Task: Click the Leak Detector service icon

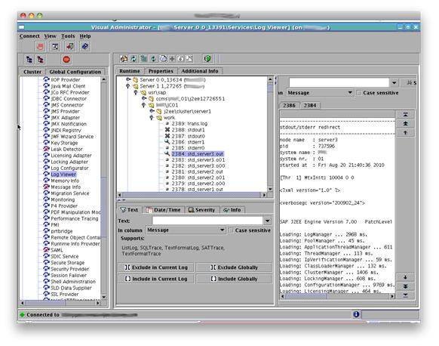Action: point(47,149)
